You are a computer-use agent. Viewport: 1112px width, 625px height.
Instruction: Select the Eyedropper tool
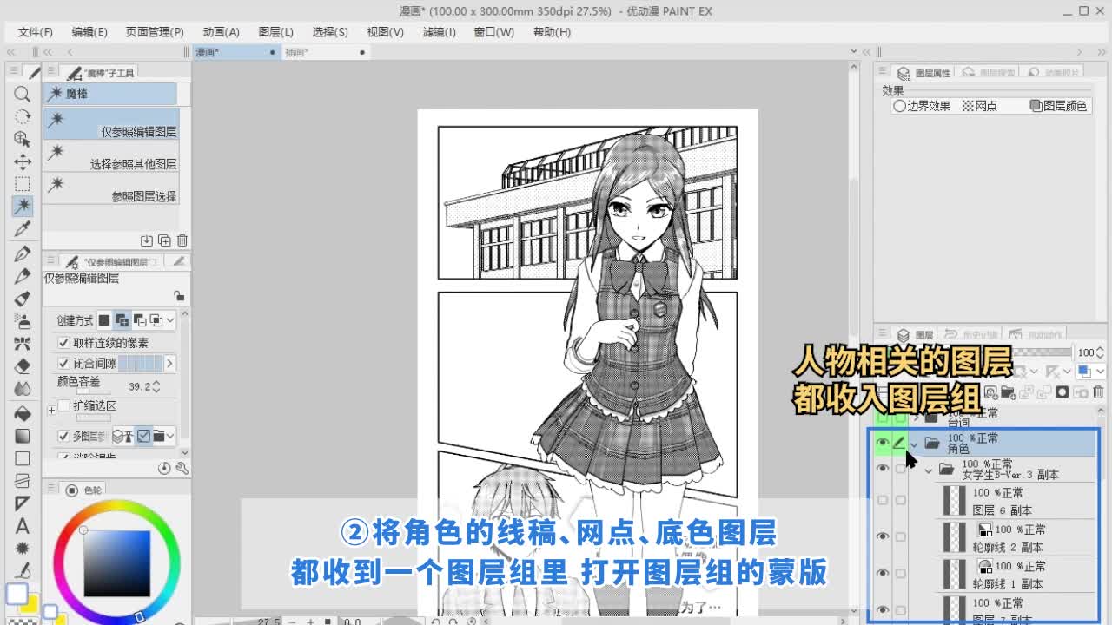(x=23, y=229)
